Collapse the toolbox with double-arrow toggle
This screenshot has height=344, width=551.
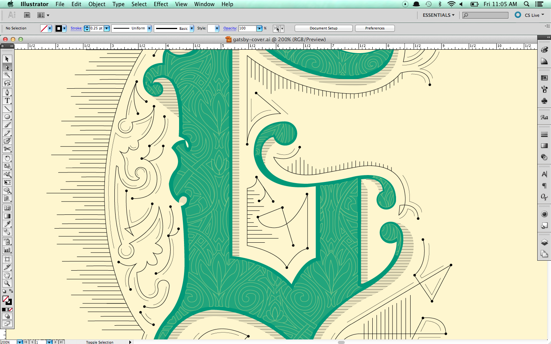[11, 46]
